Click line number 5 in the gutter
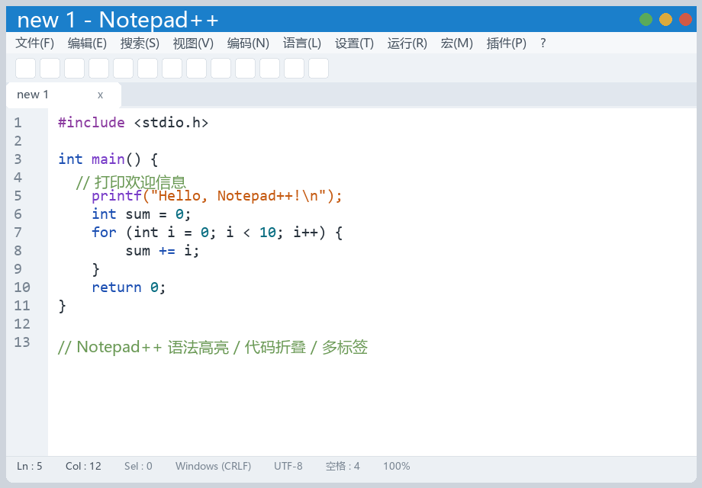Image resolution: width=702 pixels, height=488 pixels. [x=18, y=196]
